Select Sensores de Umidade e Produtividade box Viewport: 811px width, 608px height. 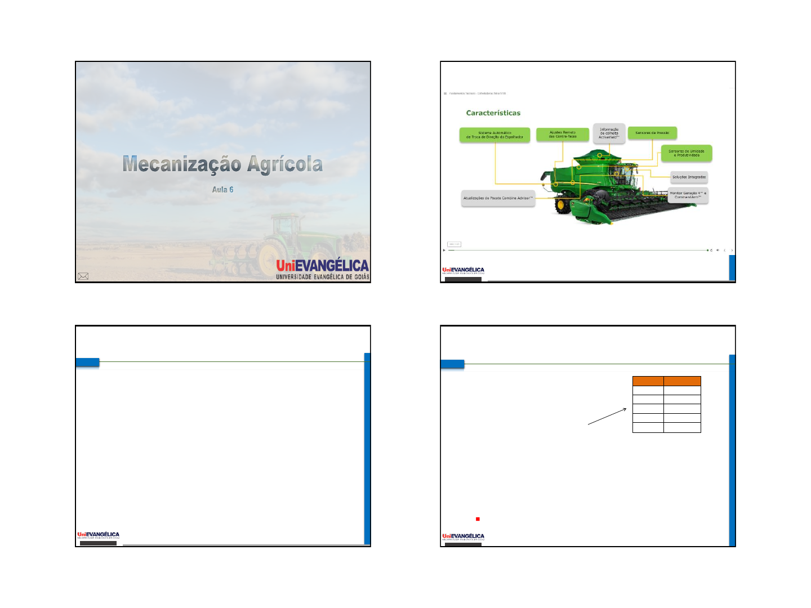tap(686, 153)
